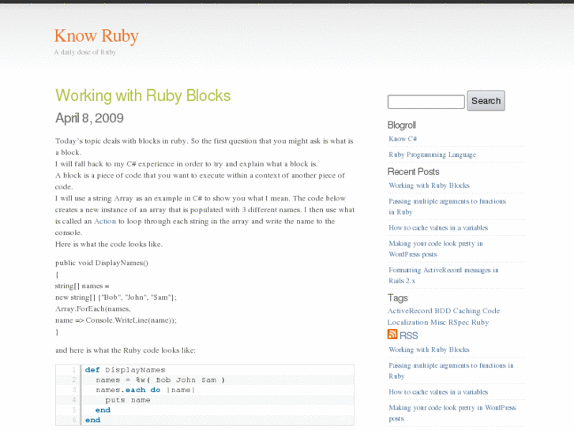
Task: Open How to cache values under RSS section
Action: point(438,391)
